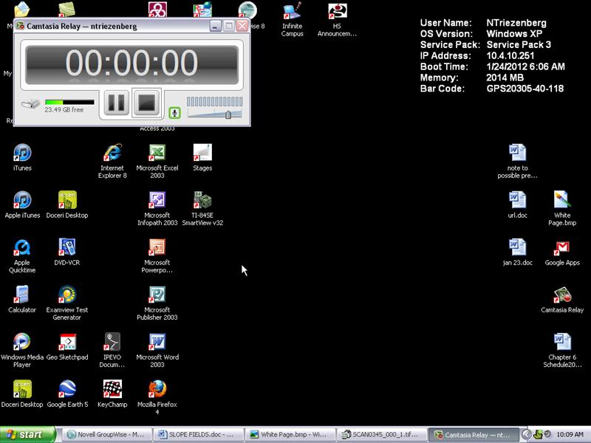
Task: Open the DVD-VCR desktop icon
Action: pos(67,252)
